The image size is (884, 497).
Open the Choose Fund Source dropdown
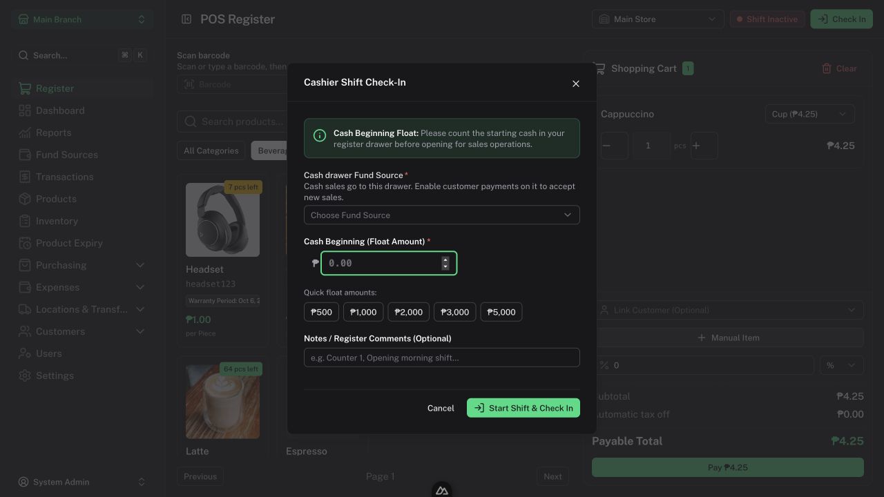point(441,215)
